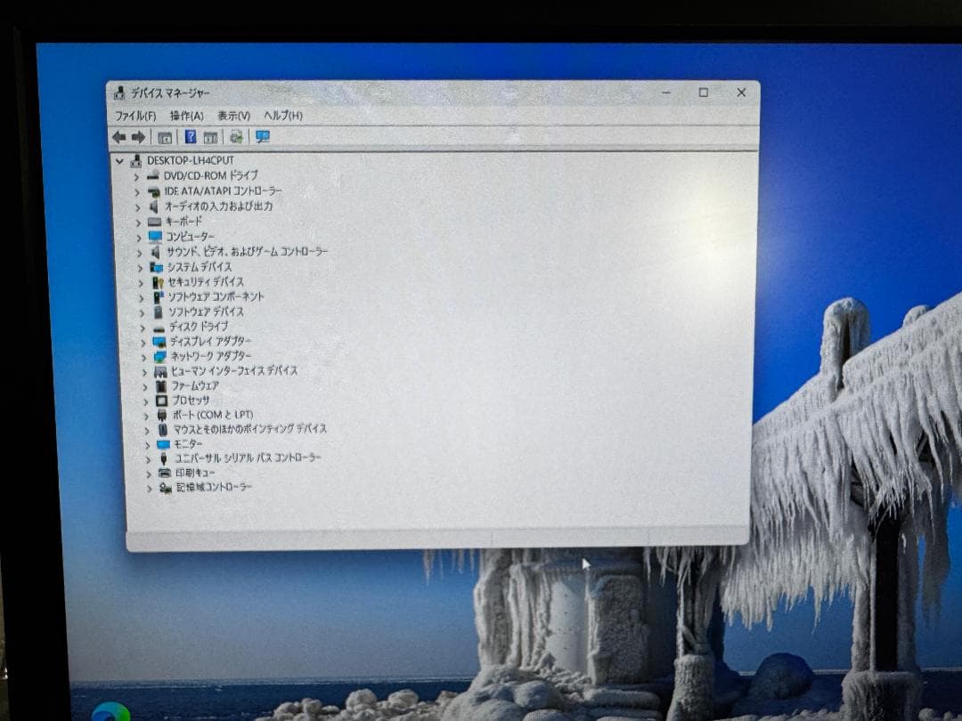The width and height of the screenshot is (962, 721).
Task: Open the ヘルプ(H) menu
Action: click(x=283, y=116)
